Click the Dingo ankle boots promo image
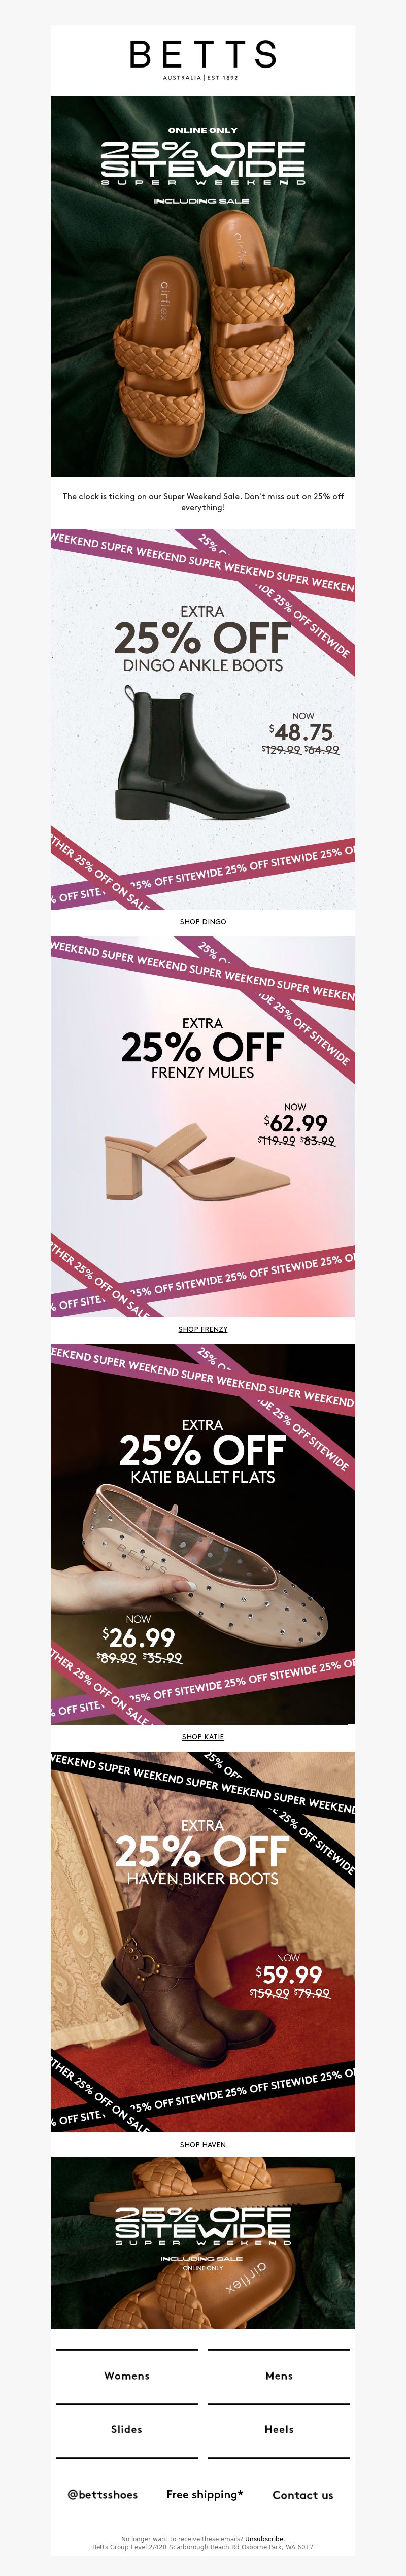 point(203,719)
